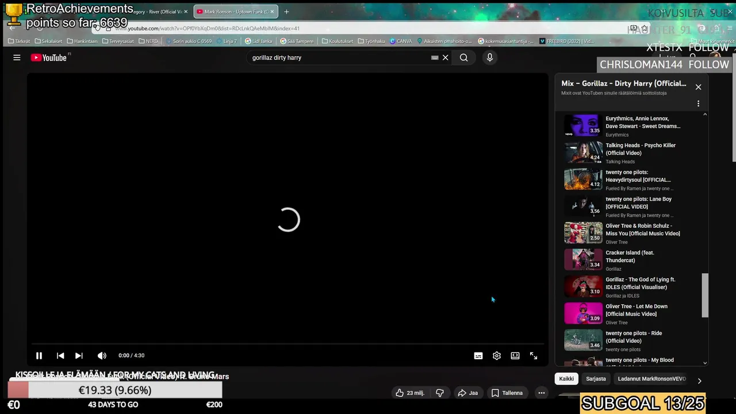The height and width of the screenshot is (414, 736).
Task: Clear the search query with X
Action: (x=445, y=57)
